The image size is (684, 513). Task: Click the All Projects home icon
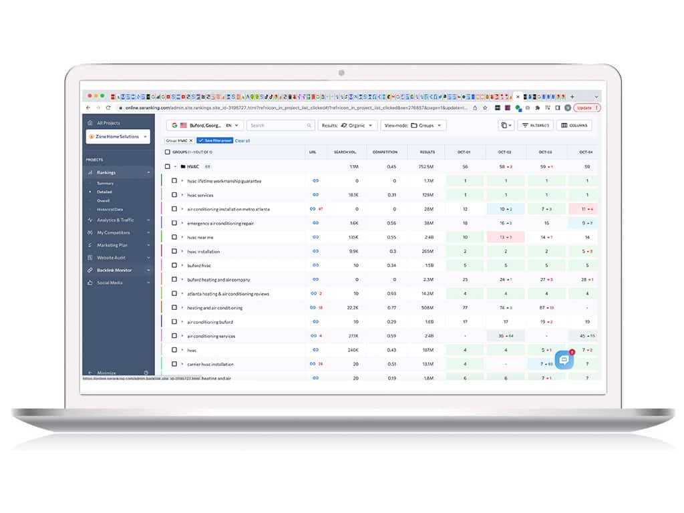(90, 123)
